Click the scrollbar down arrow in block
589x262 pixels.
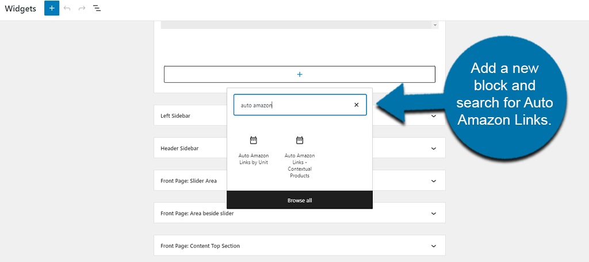click(x=435, y=25)
